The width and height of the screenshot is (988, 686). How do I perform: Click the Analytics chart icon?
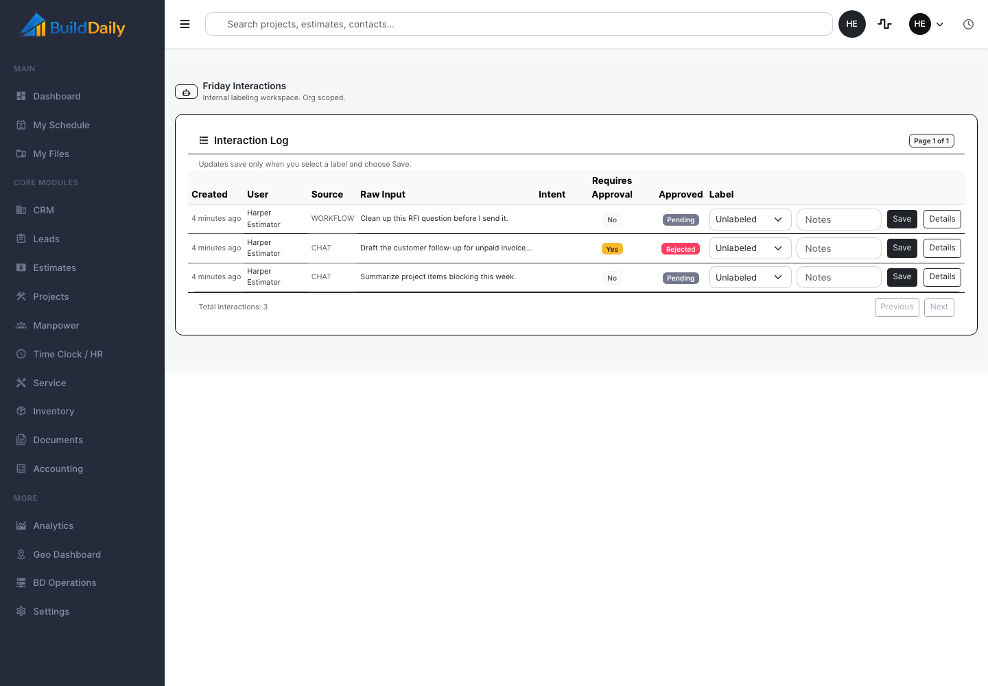click(x=21, y=525)
